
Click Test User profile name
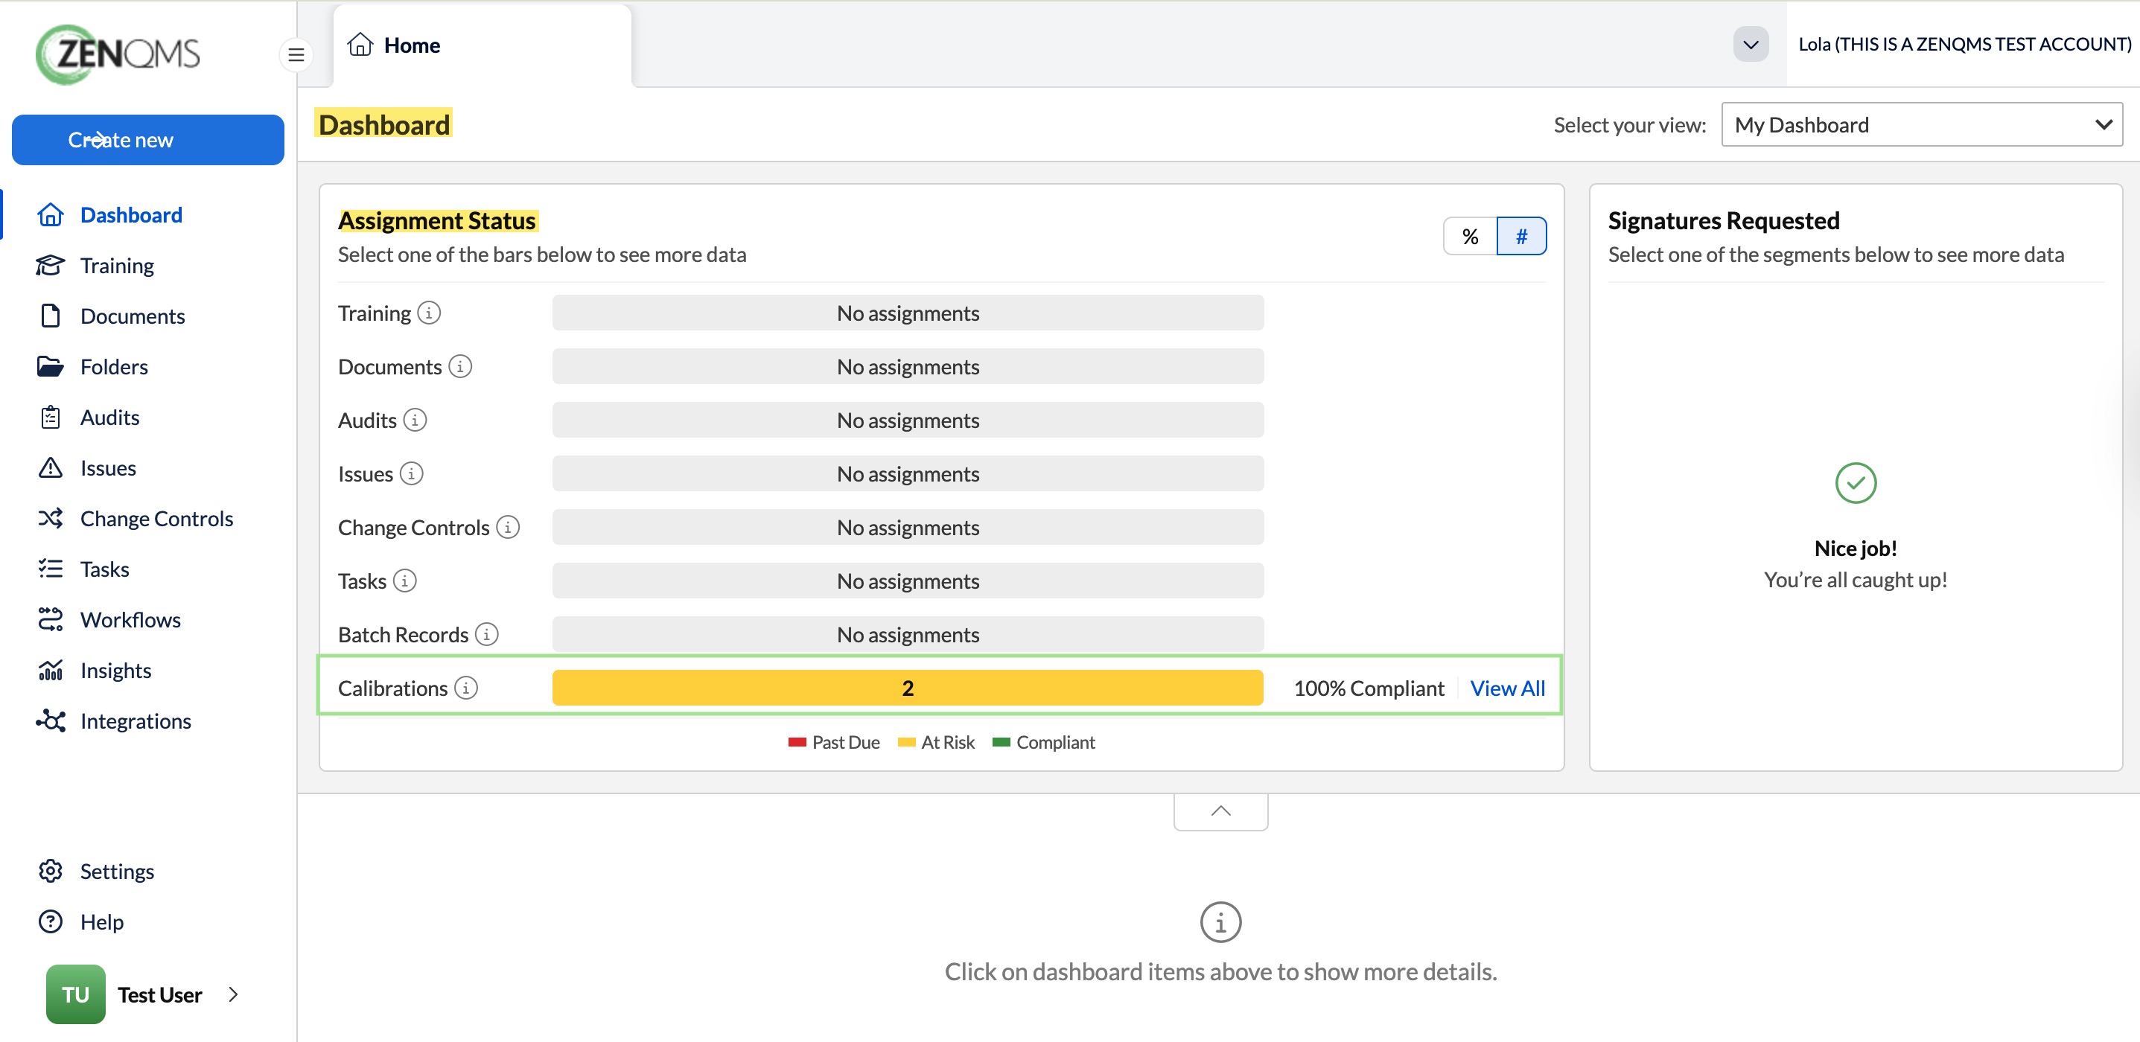[159, 994]
